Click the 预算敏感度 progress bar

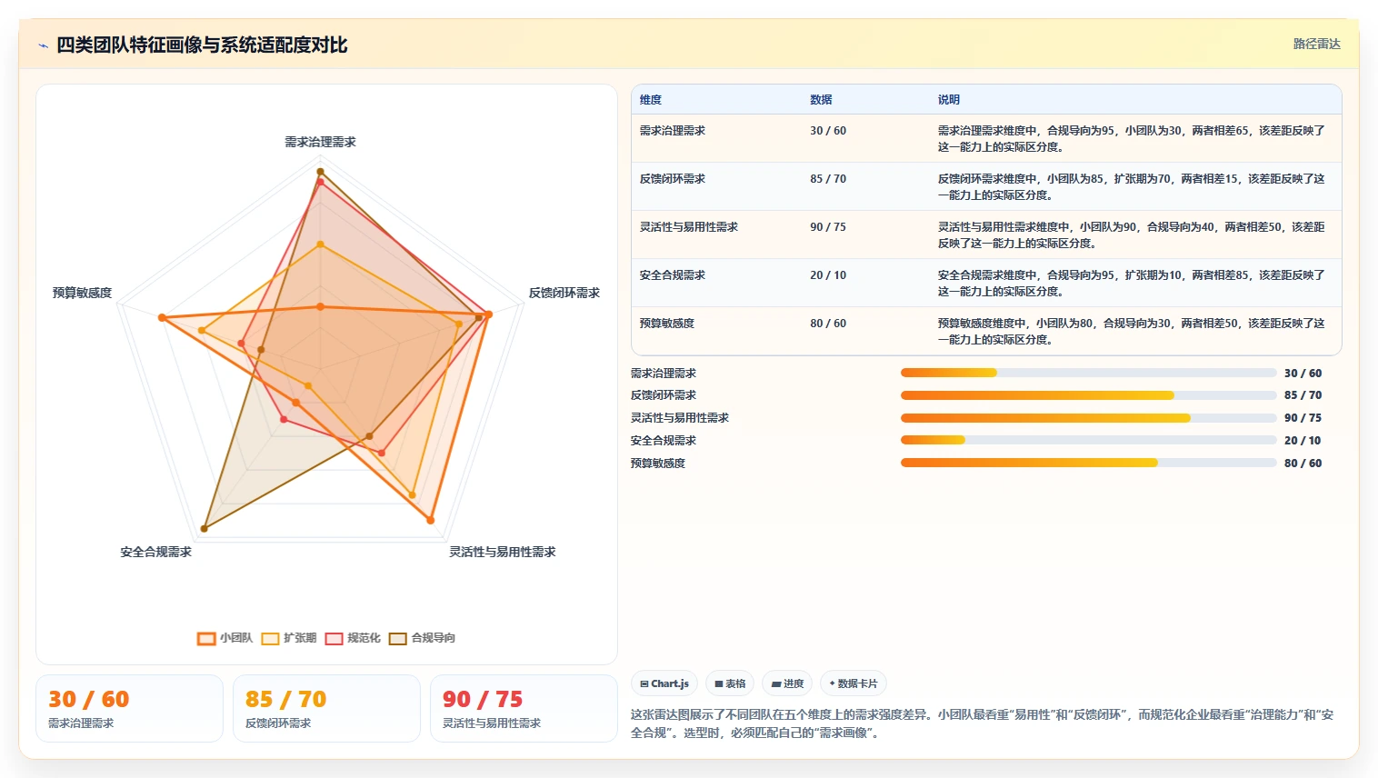point(1088,463)
